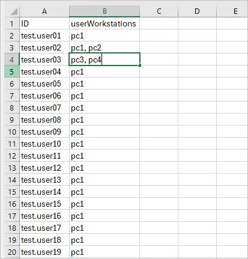Click pc1 cell in test.user04 row
The image size is (248, 259).
pos(104,72)
